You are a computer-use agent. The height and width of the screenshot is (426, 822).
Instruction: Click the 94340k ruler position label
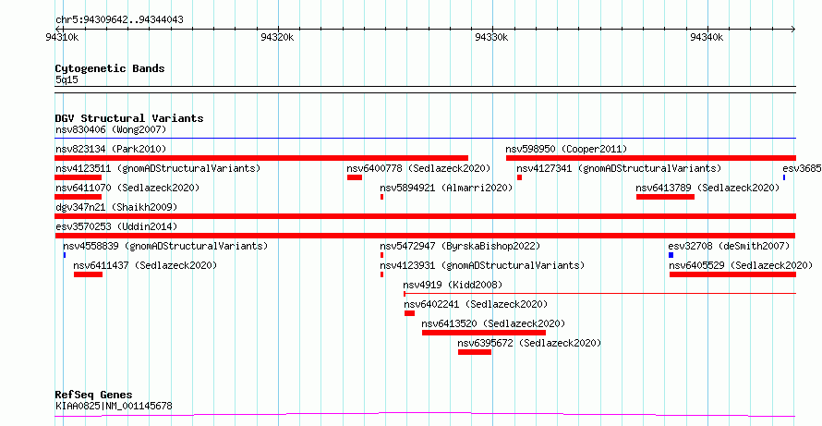coord(707,38)
